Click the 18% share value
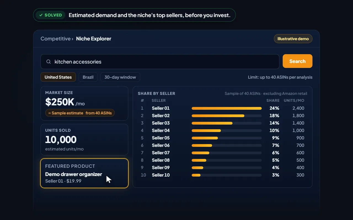353x220 pixels. coord(274,116)
